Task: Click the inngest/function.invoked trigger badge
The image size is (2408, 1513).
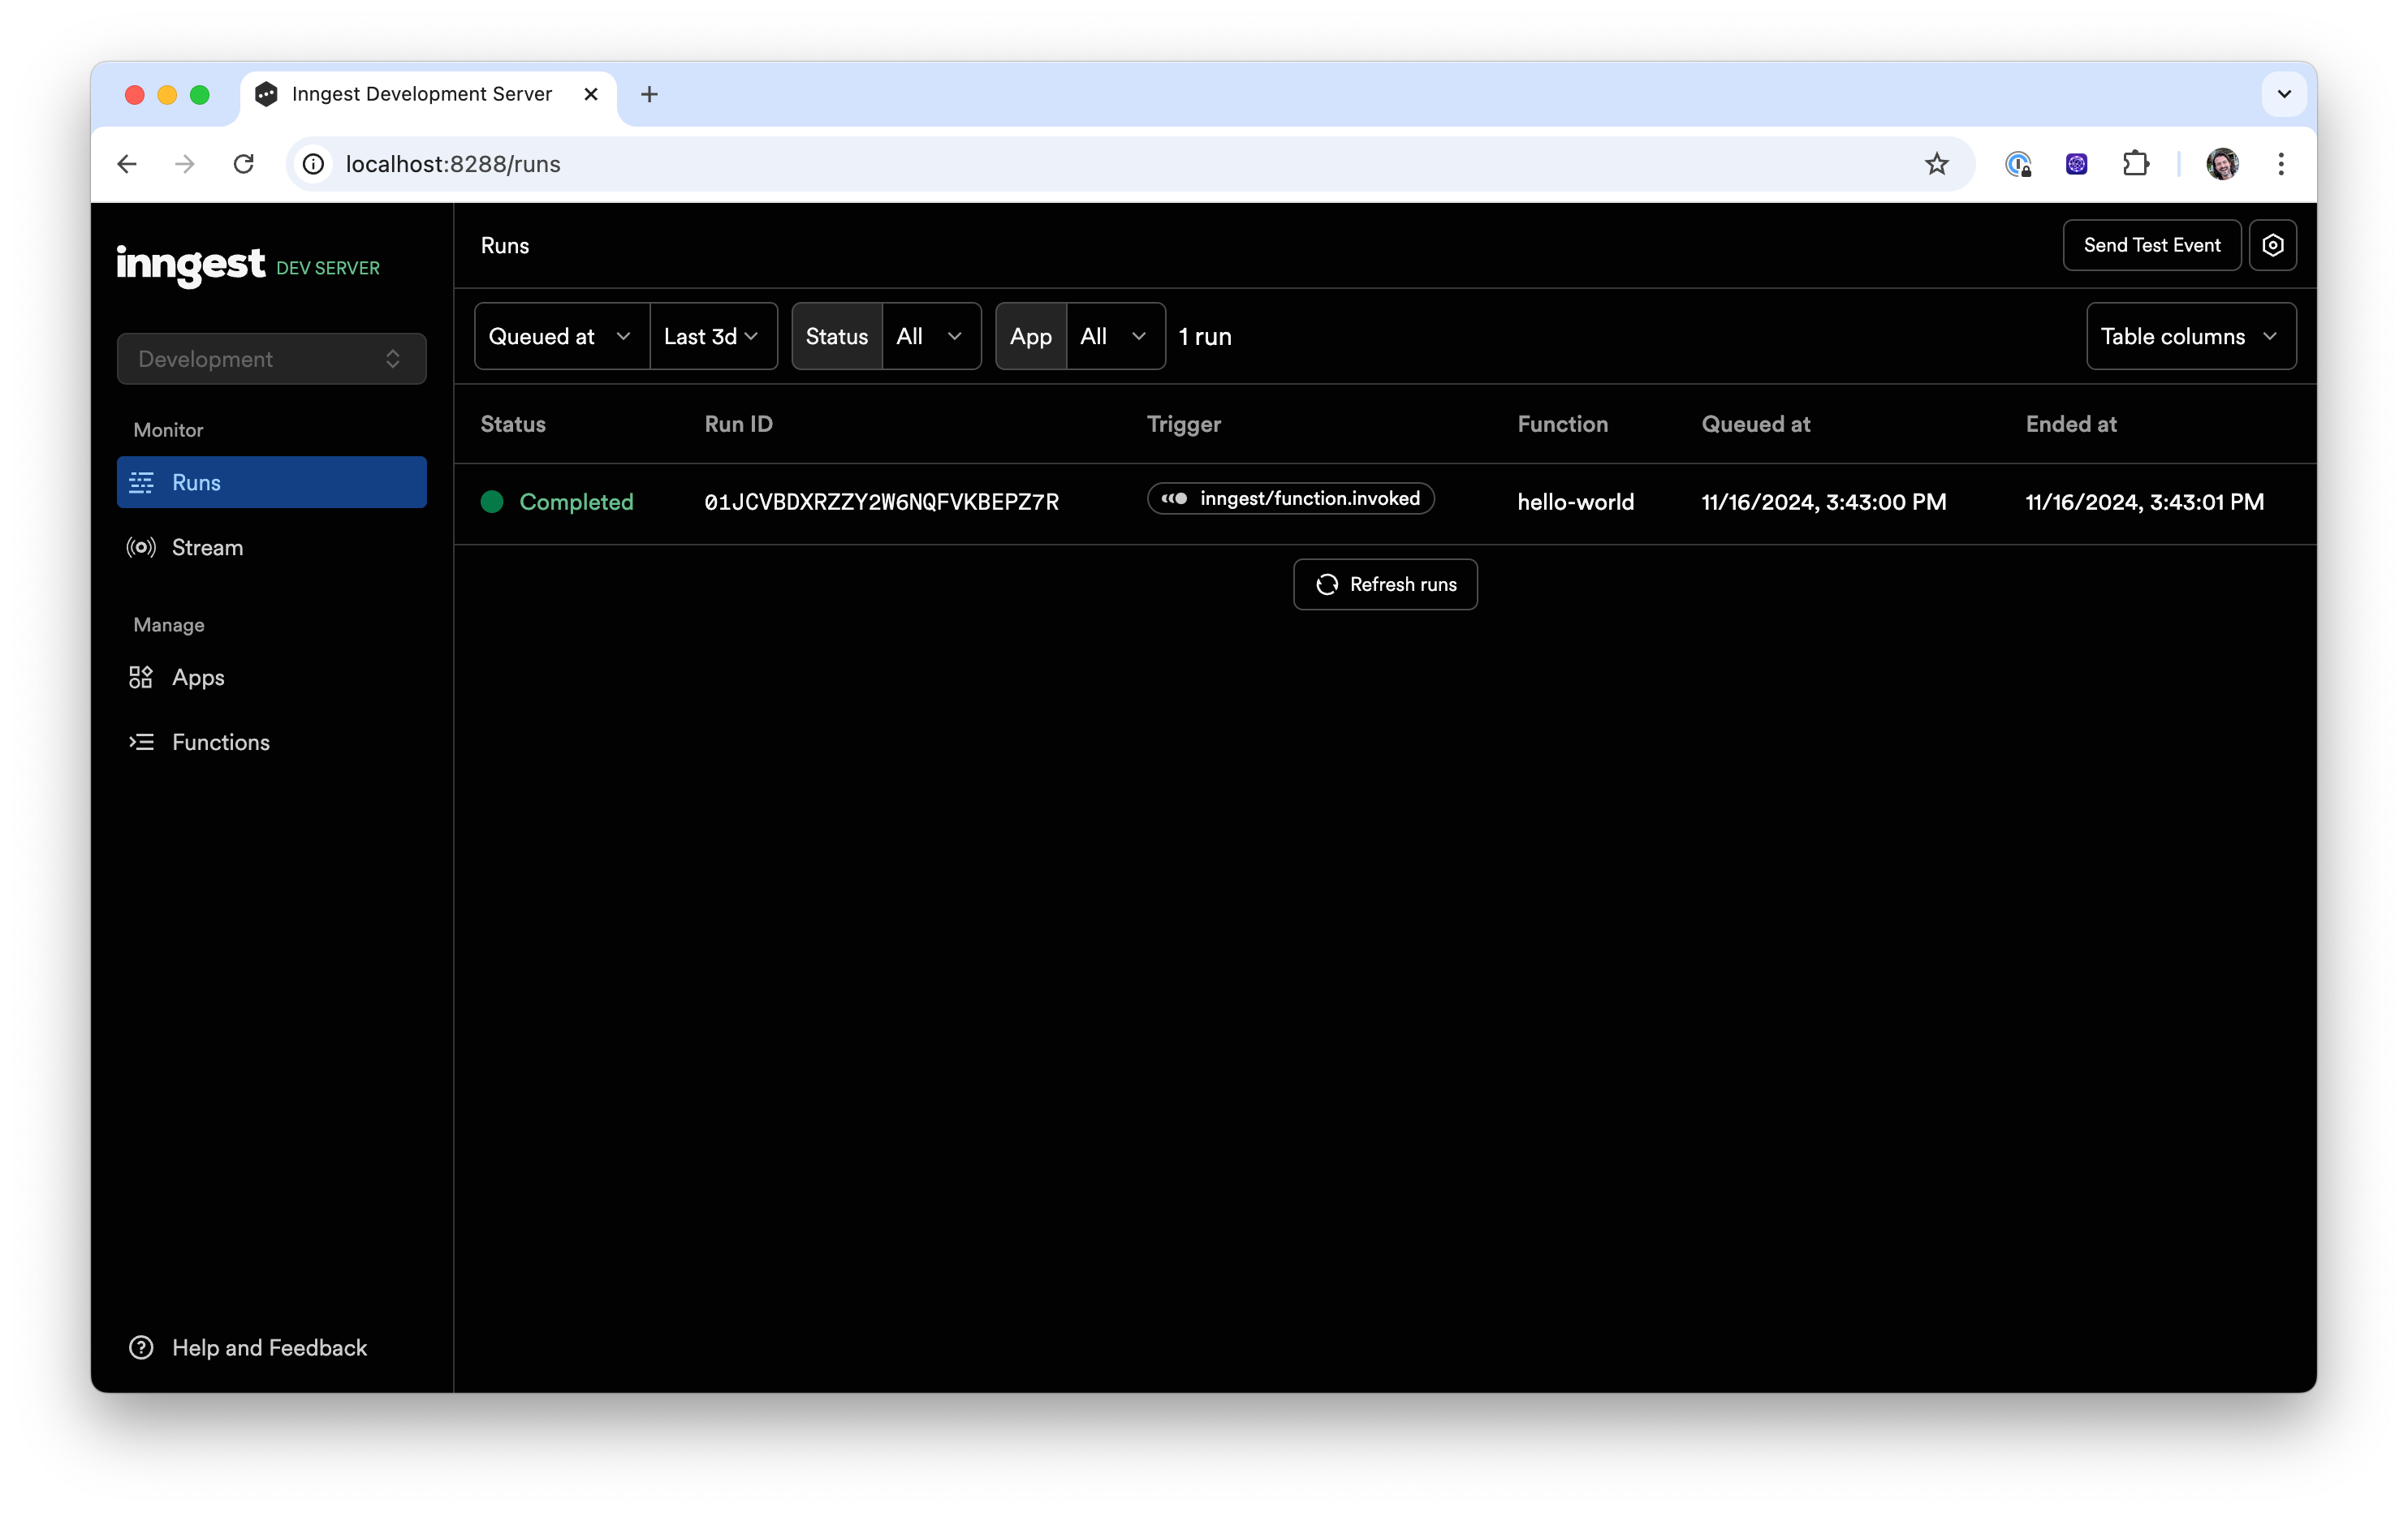Action: pos(1289,499)
